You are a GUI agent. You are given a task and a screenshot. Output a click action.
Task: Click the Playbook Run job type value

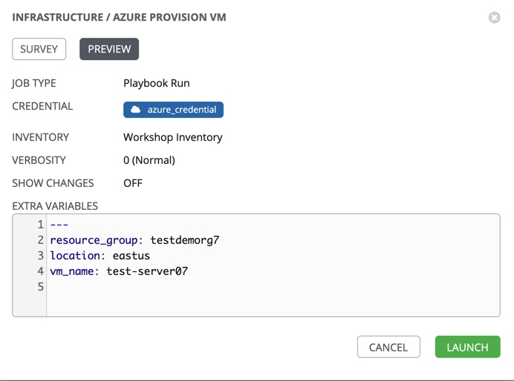156,83
